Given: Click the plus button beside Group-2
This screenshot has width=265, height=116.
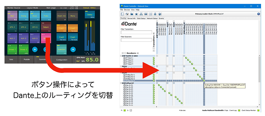Looking at the screenshot, I should pos(35,49).
